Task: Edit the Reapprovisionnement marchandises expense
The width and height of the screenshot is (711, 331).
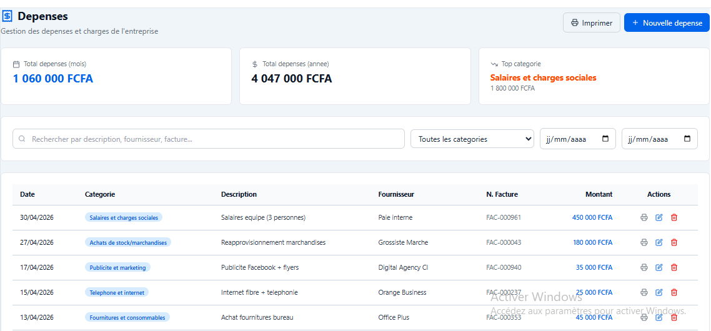Action: (659, 242)
